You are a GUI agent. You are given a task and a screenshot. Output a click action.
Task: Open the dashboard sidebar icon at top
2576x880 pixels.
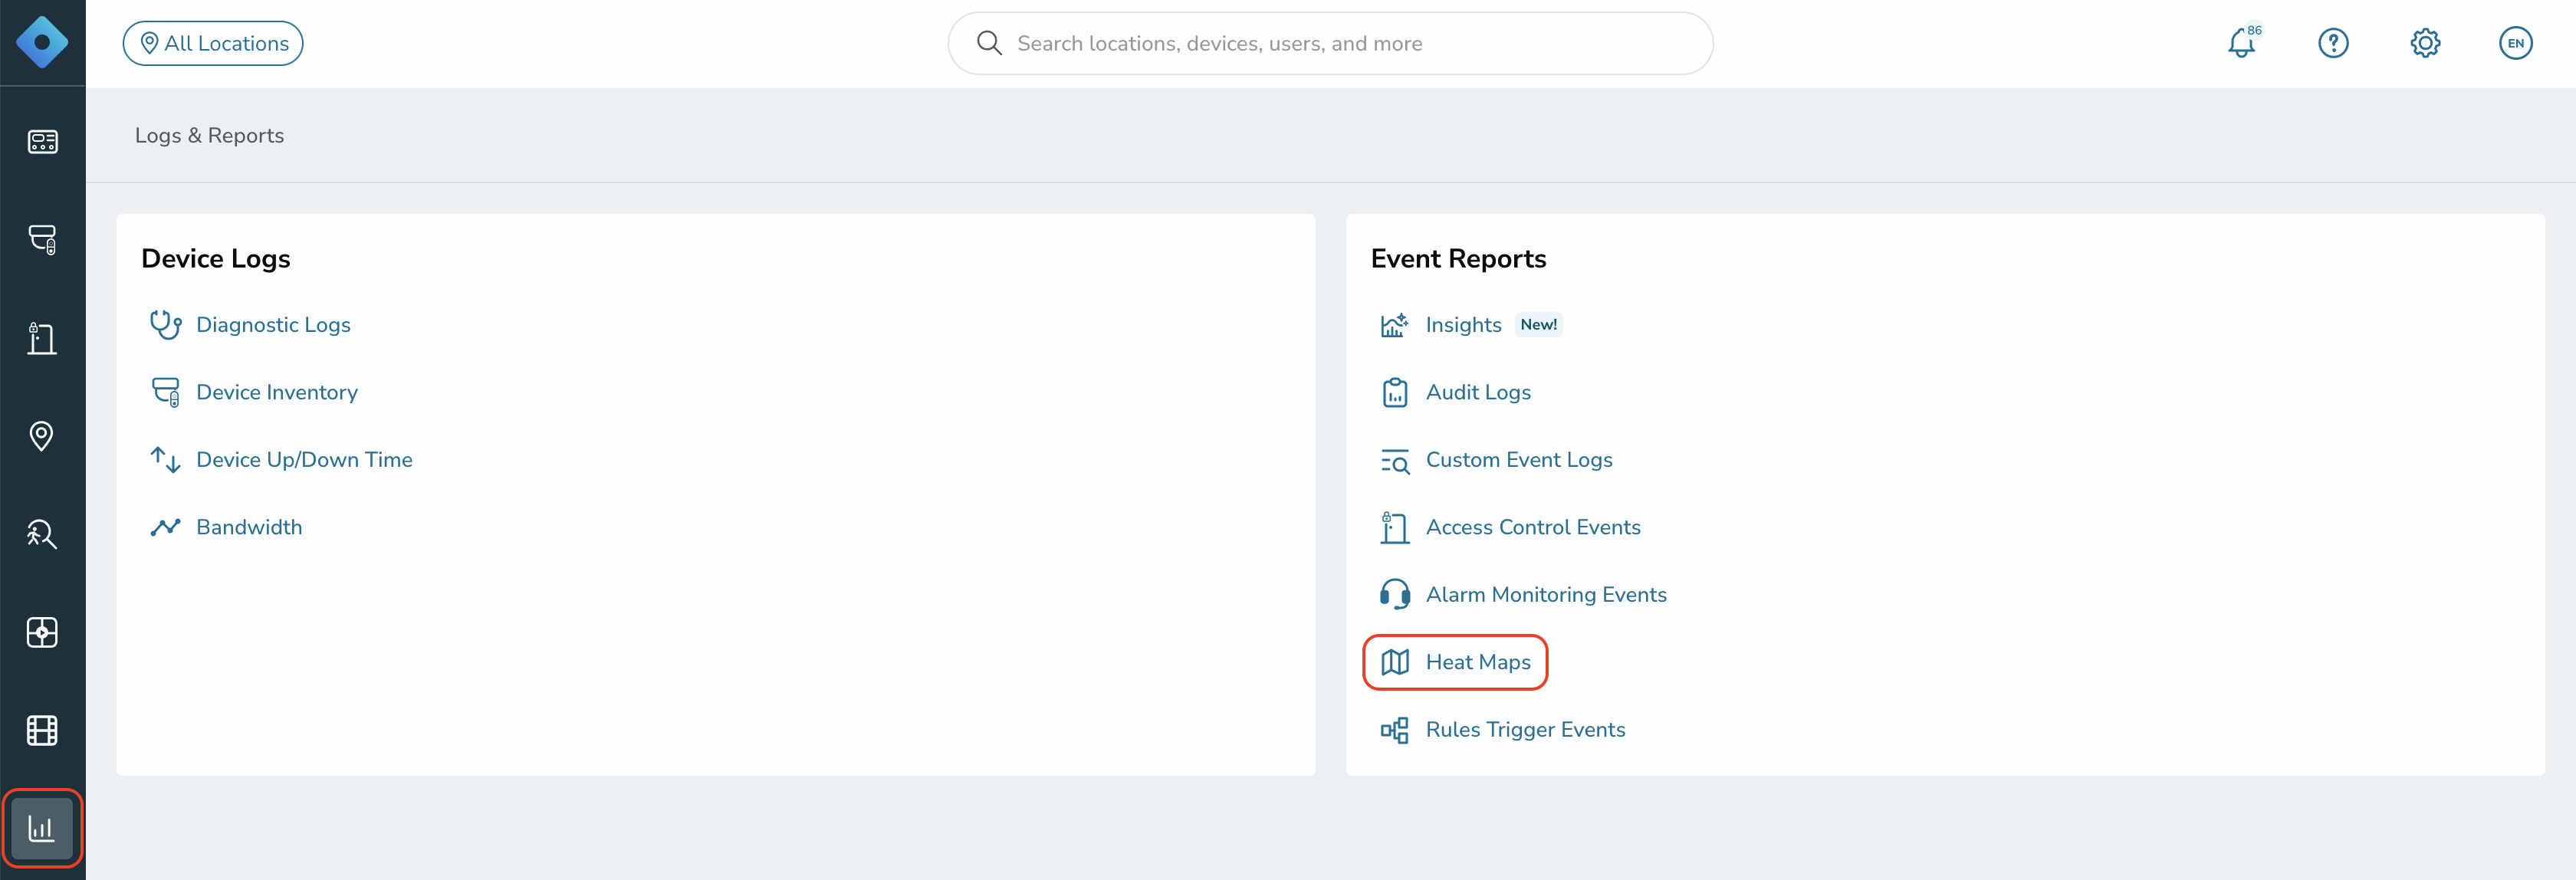(x=42, y=141)
